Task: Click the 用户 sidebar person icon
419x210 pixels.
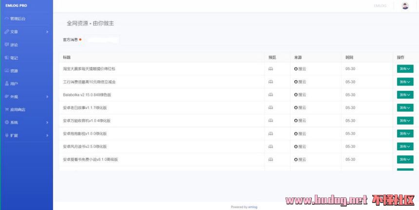Action: tap(7, 84)
